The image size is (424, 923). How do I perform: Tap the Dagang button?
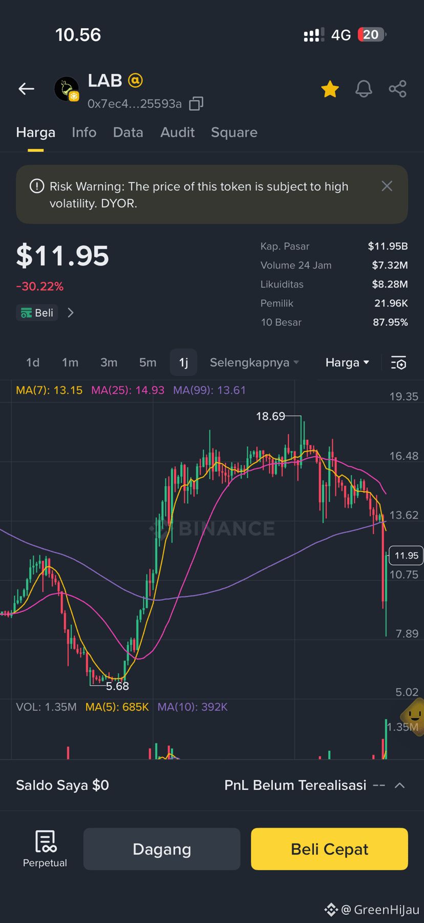pyautogui.click(x=162, y=849)
